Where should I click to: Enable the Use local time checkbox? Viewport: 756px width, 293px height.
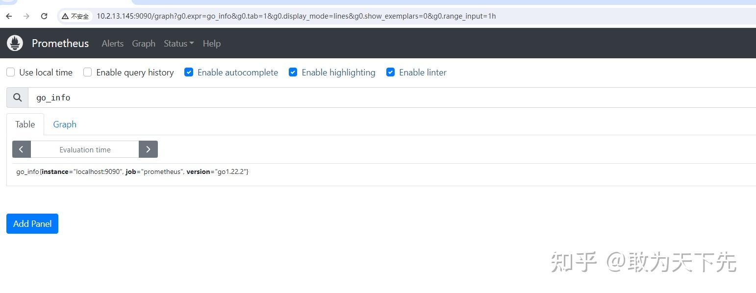pos(10,72)
